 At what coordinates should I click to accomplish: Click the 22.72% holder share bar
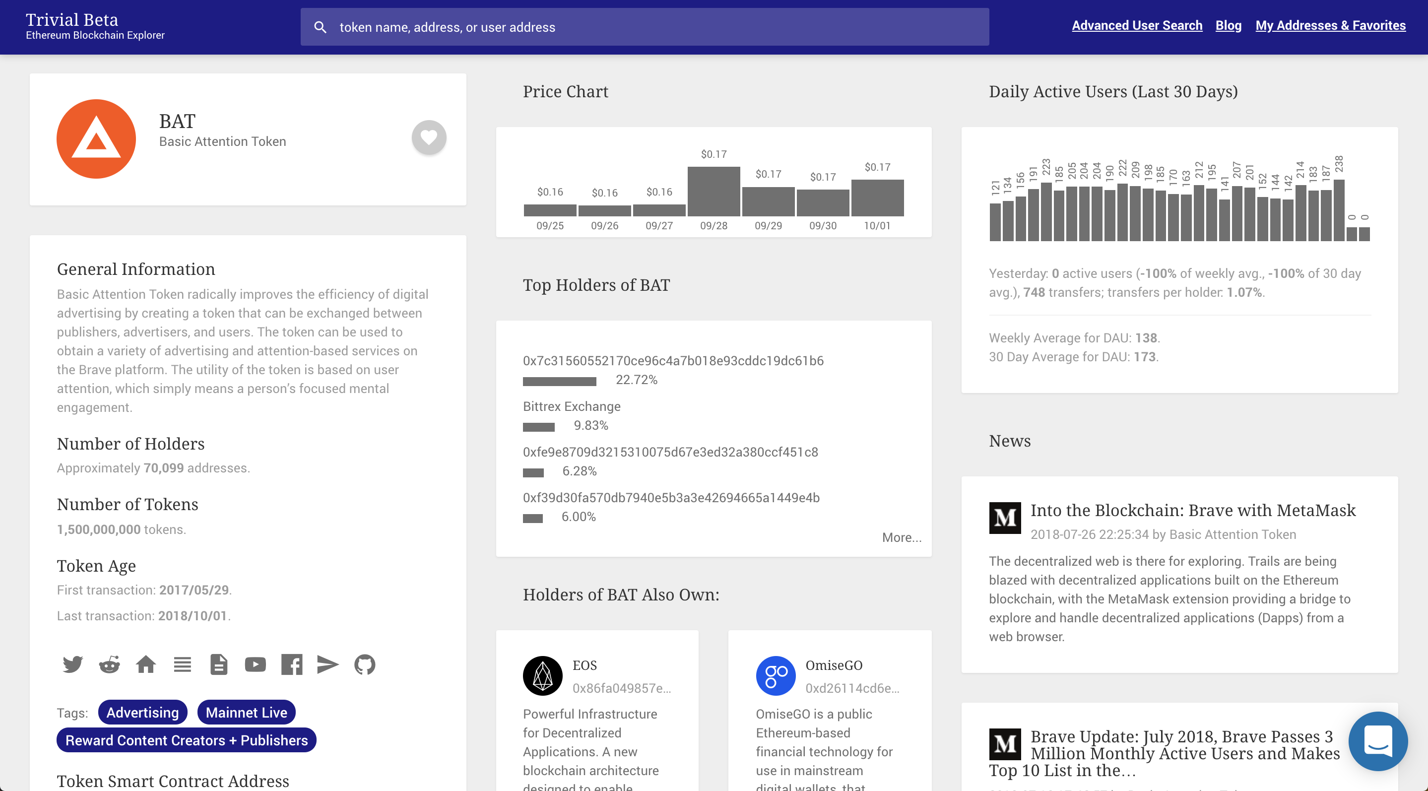[x=559, y=381]
